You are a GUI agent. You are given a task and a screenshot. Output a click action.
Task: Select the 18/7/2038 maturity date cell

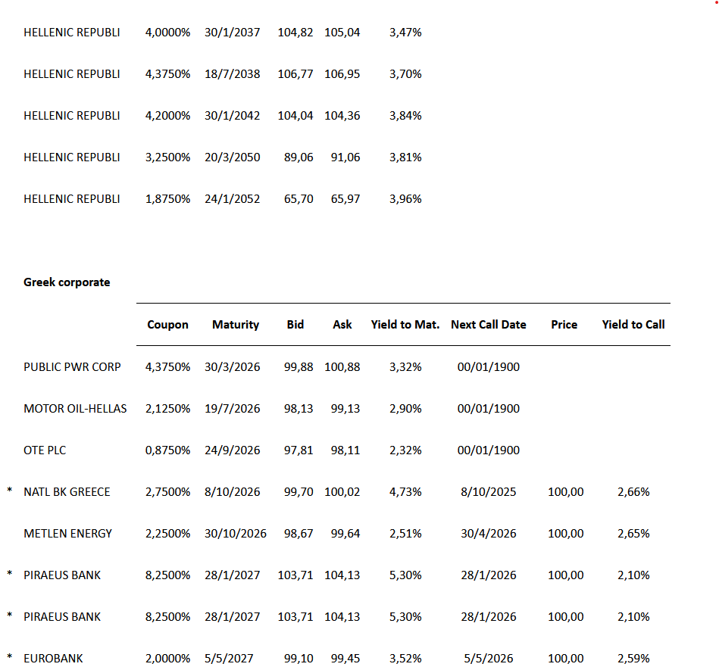coord(232,74)
